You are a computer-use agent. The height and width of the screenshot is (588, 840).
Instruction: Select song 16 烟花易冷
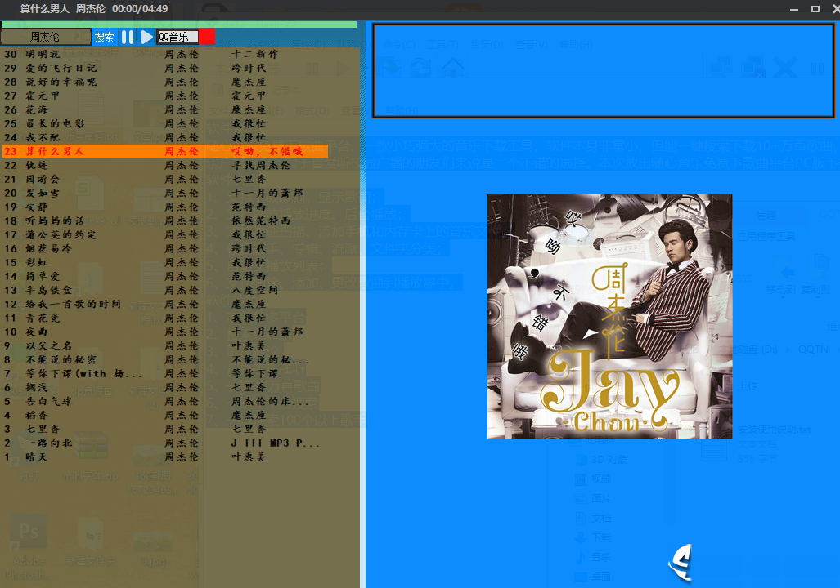(165, 249)
